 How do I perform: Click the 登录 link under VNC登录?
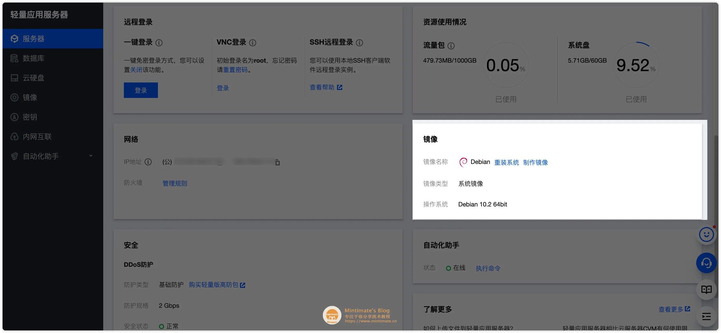coord(223,88)
